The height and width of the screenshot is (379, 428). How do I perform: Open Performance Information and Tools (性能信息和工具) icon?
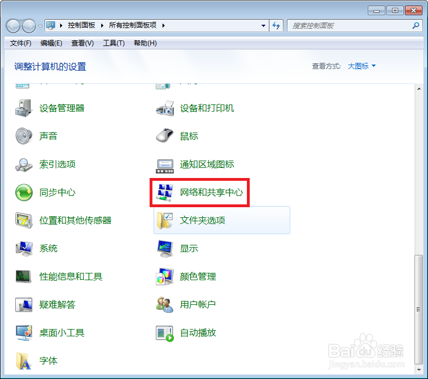[x=24, y=277]
